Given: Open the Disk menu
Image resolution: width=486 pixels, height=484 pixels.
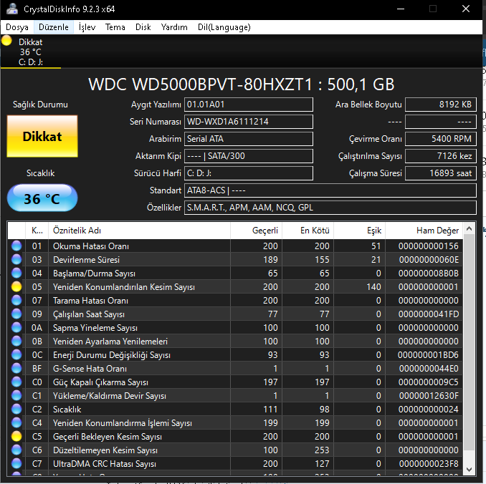Looking at the screenshot, I should pyautogui.click(x=143, y=27).
